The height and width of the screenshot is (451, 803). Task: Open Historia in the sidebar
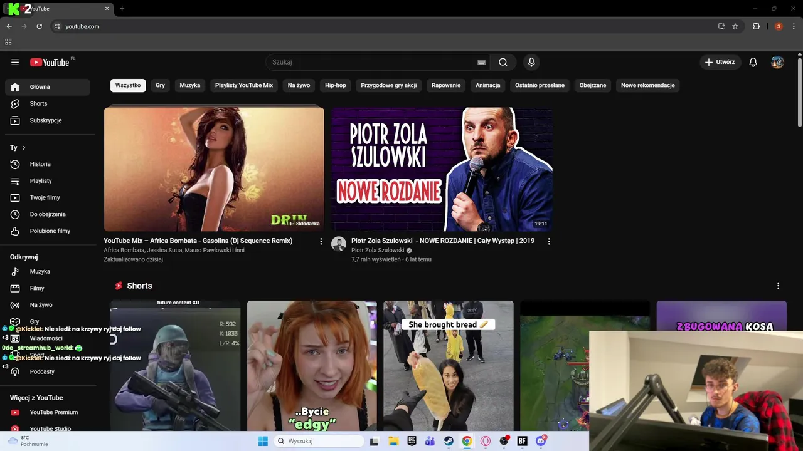click(x=48, y=164)
